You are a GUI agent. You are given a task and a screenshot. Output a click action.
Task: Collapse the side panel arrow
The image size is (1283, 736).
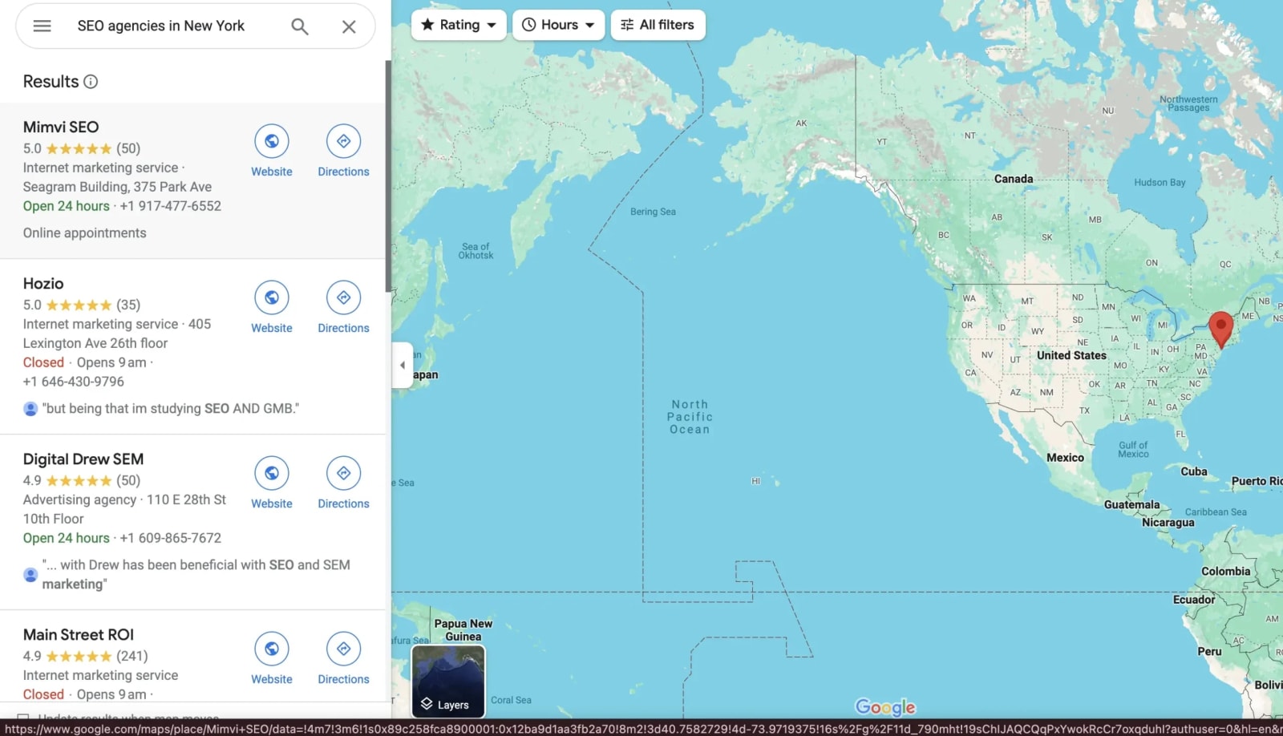pyautogui.click(x=402, y=365)
